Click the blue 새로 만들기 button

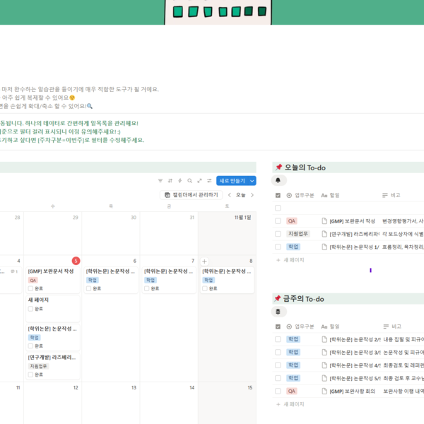click(232, 181)
